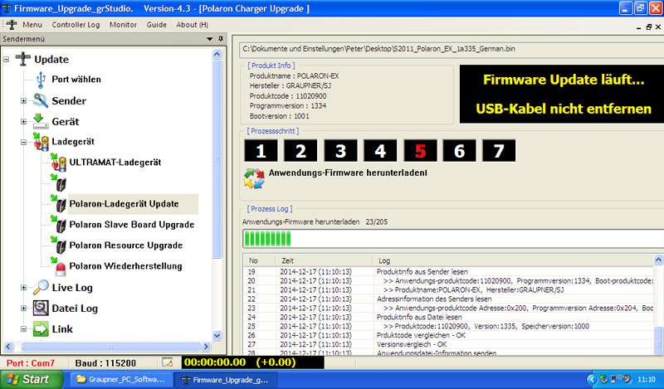The width and height of the screenshot is (664, 389).
Task: Collapse the Ladegerät tree node
Action: (x=24, y=142)
